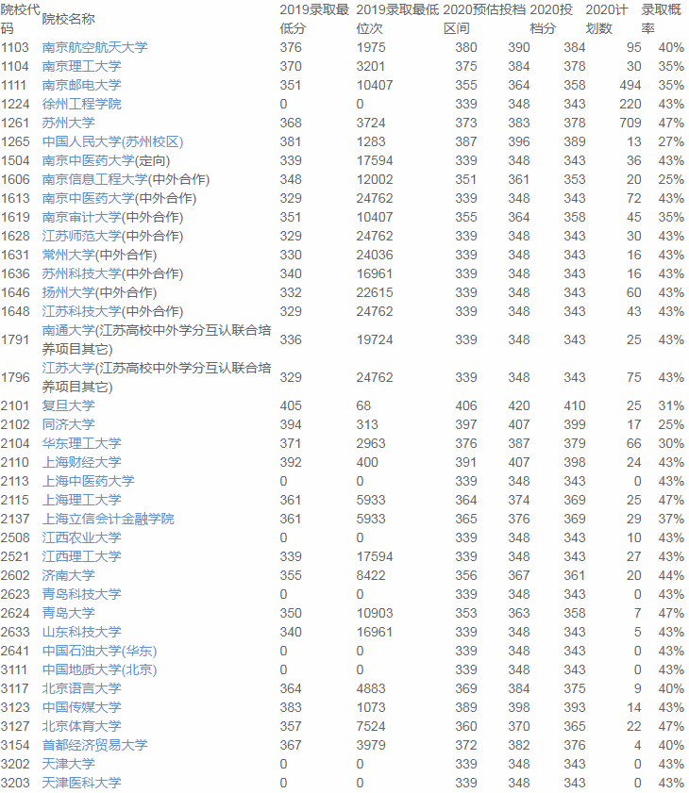Select rank 19724 in 南通大学 row
689x793 pixels.
[x=374, y=339]
